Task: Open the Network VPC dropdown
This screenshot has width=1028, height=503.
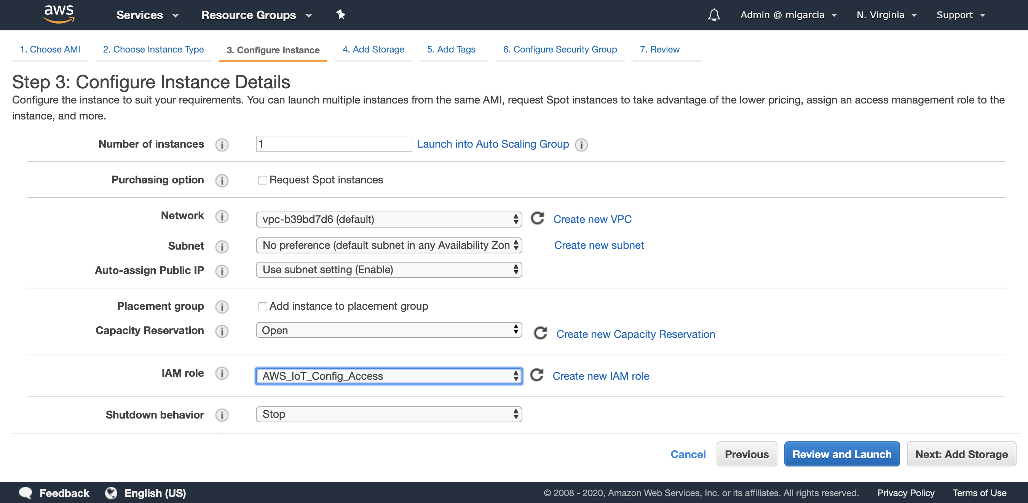Action: coord(389,220)
